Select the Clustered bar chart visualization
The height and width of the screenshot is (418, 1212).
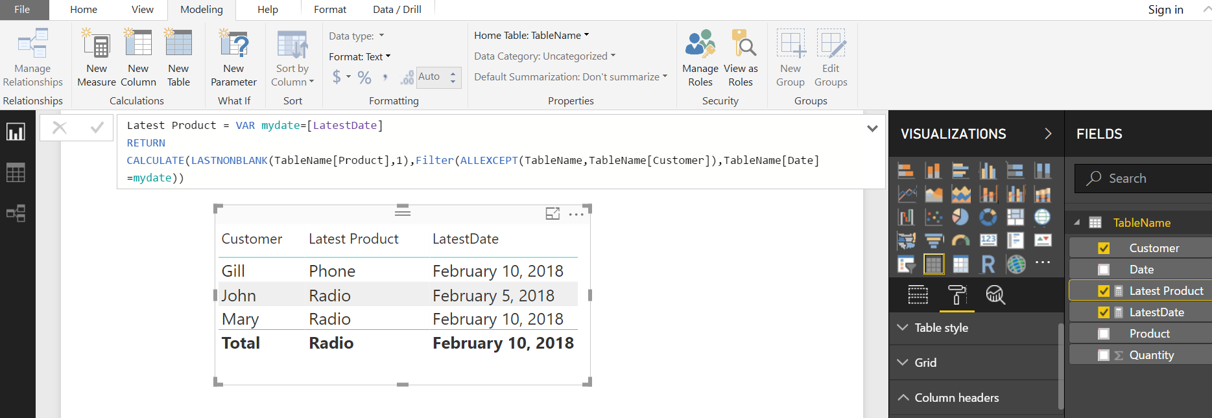(x=960, y=170)
